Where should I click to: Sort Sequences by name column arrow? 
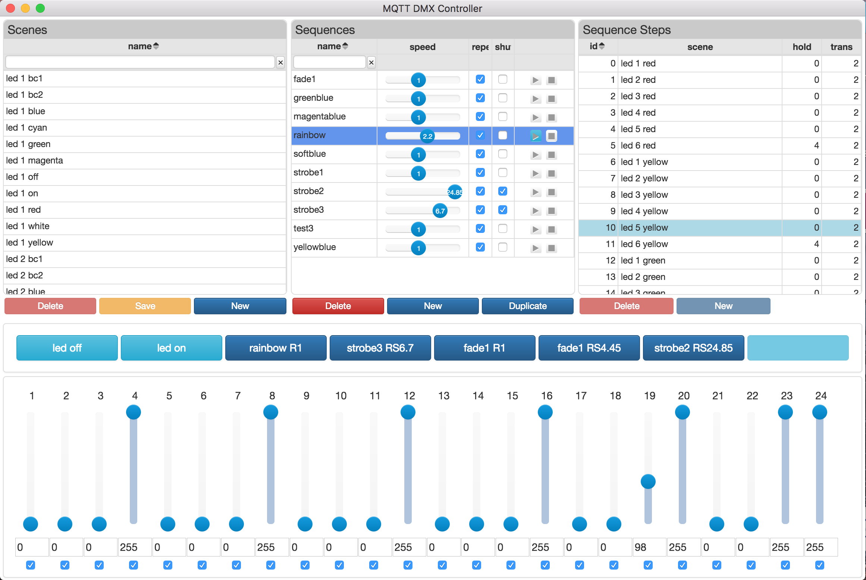pos(345,46)
